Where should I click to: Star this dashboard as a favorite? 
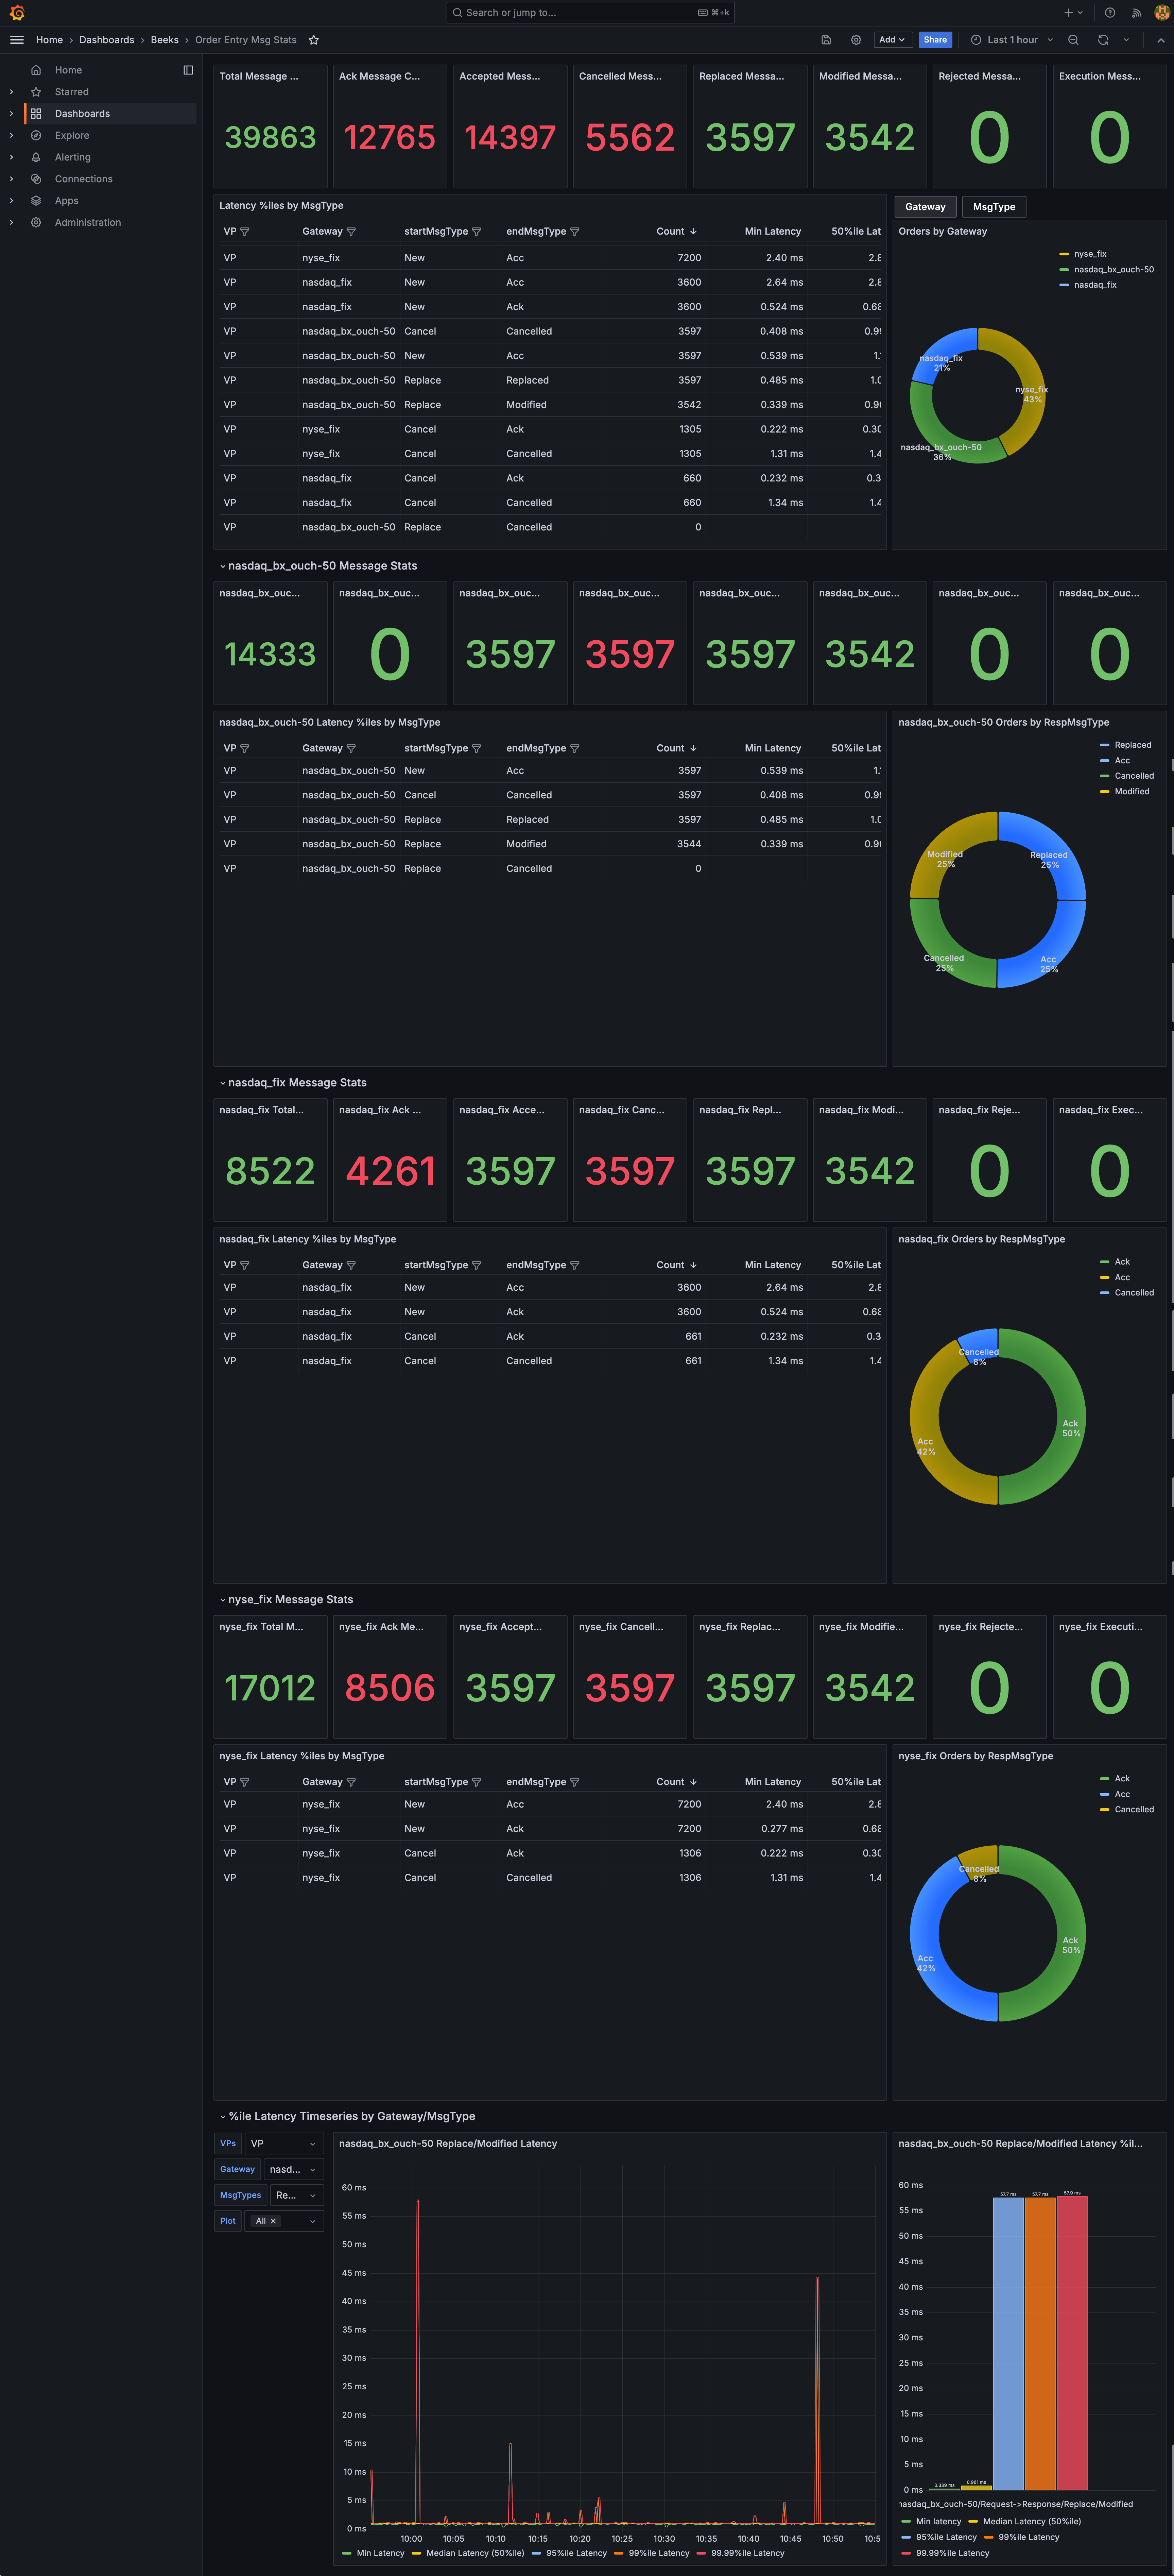(x=314, y=40)
